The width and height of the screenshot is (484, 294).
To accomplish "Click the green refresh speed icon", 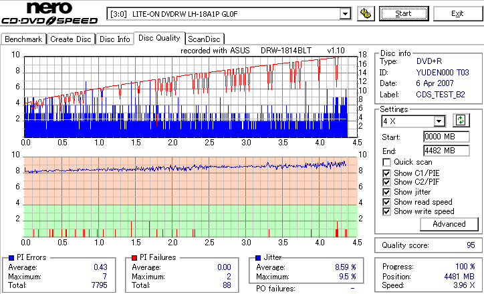I will tap(461, 121).
